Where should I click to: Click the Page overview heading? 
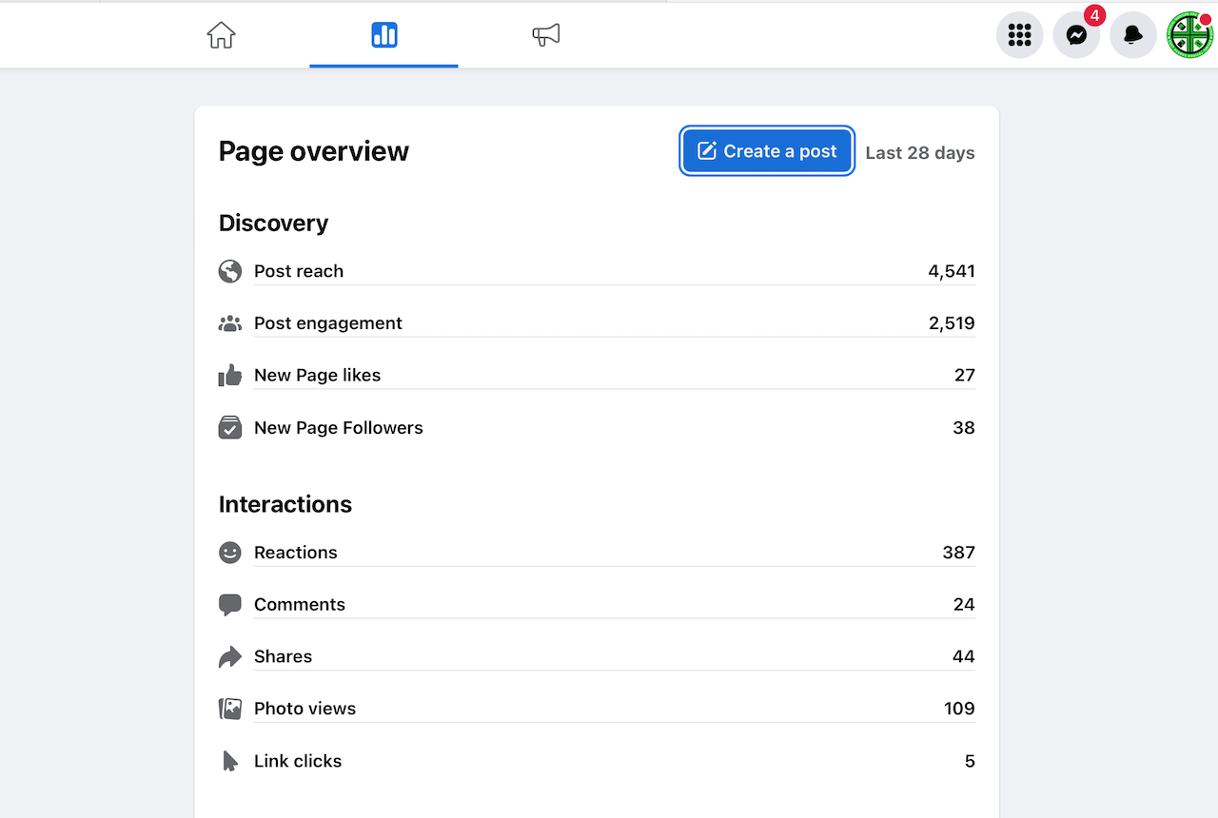point(314,151)
